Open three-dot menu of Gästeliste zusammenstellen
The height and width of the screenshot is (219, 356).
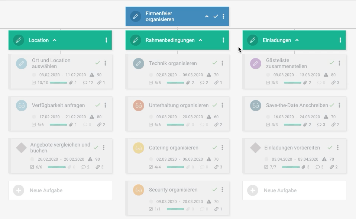[x=339, y=63]
